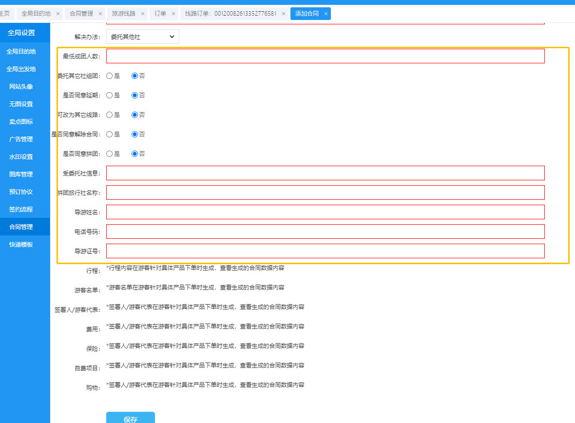Click the 电话号码 input box
This screenshot has height=423, width=575.
325,231
